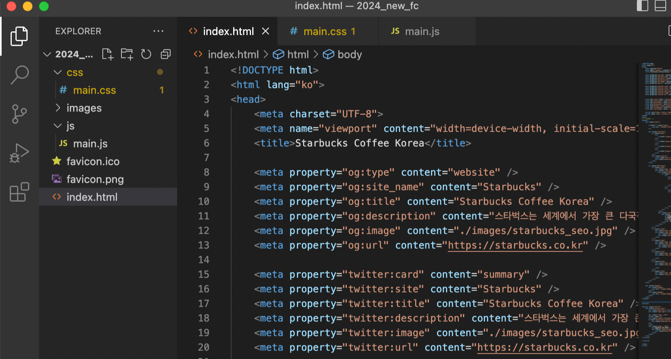The width and height of the screenshot is (671, 359).
Task: Open Explorer more actions ellipsis menu
Action: (x=158, y=31)
